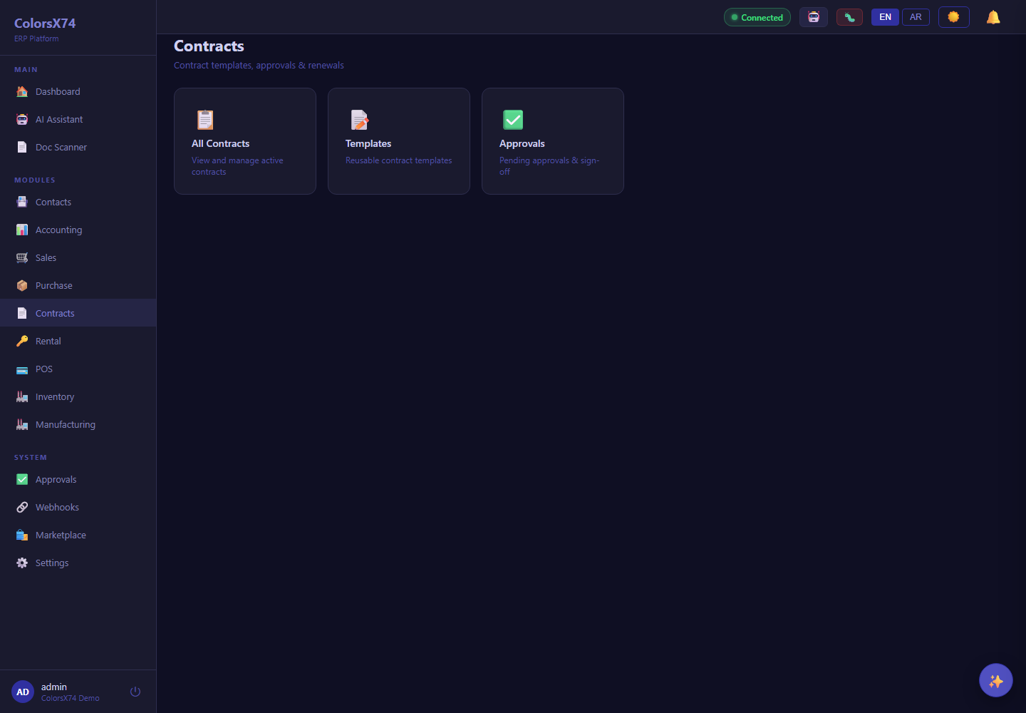Click the Doc Scanner page icon
The image size is (1026, 713).
(22, 147)
